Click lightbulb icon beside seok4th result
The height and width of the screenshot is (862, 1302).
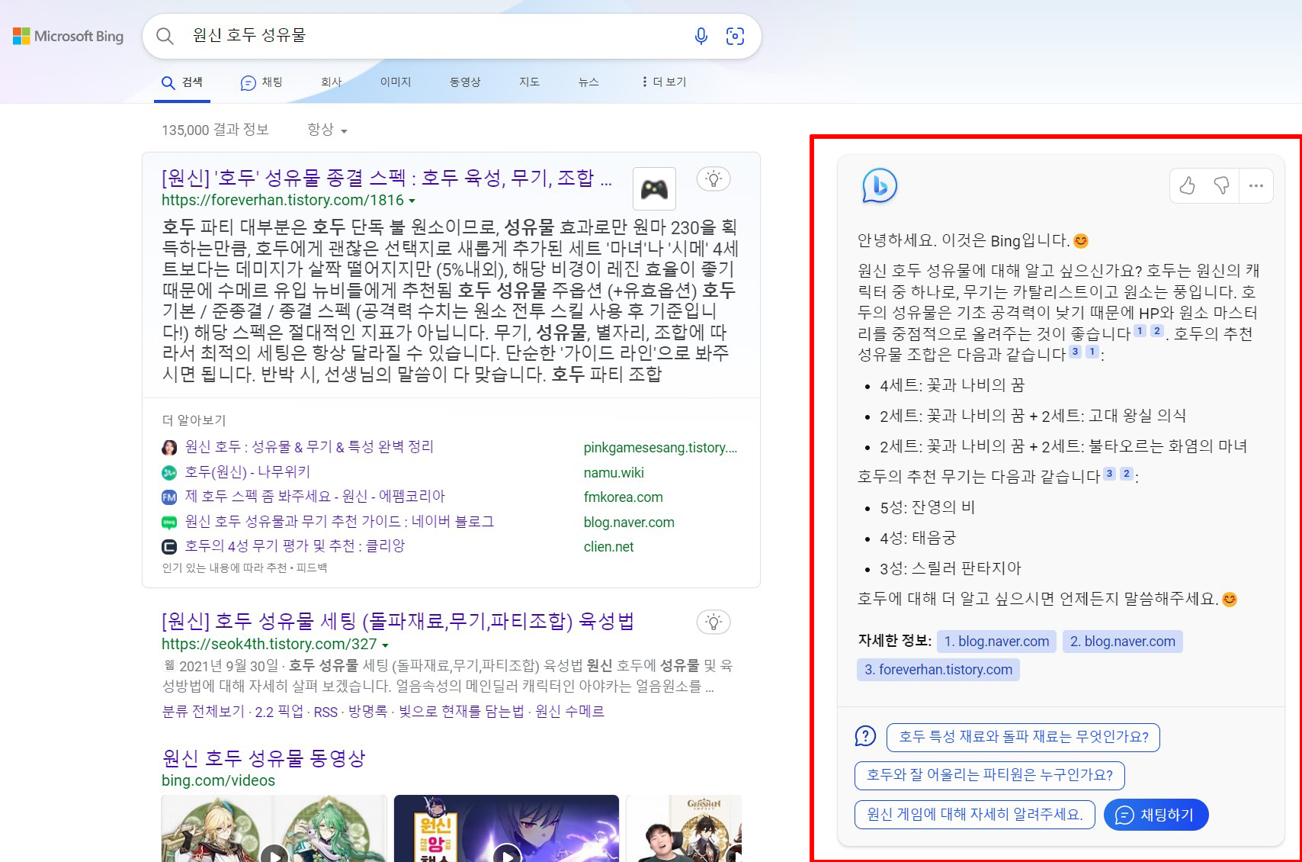(x=714, y=622)
